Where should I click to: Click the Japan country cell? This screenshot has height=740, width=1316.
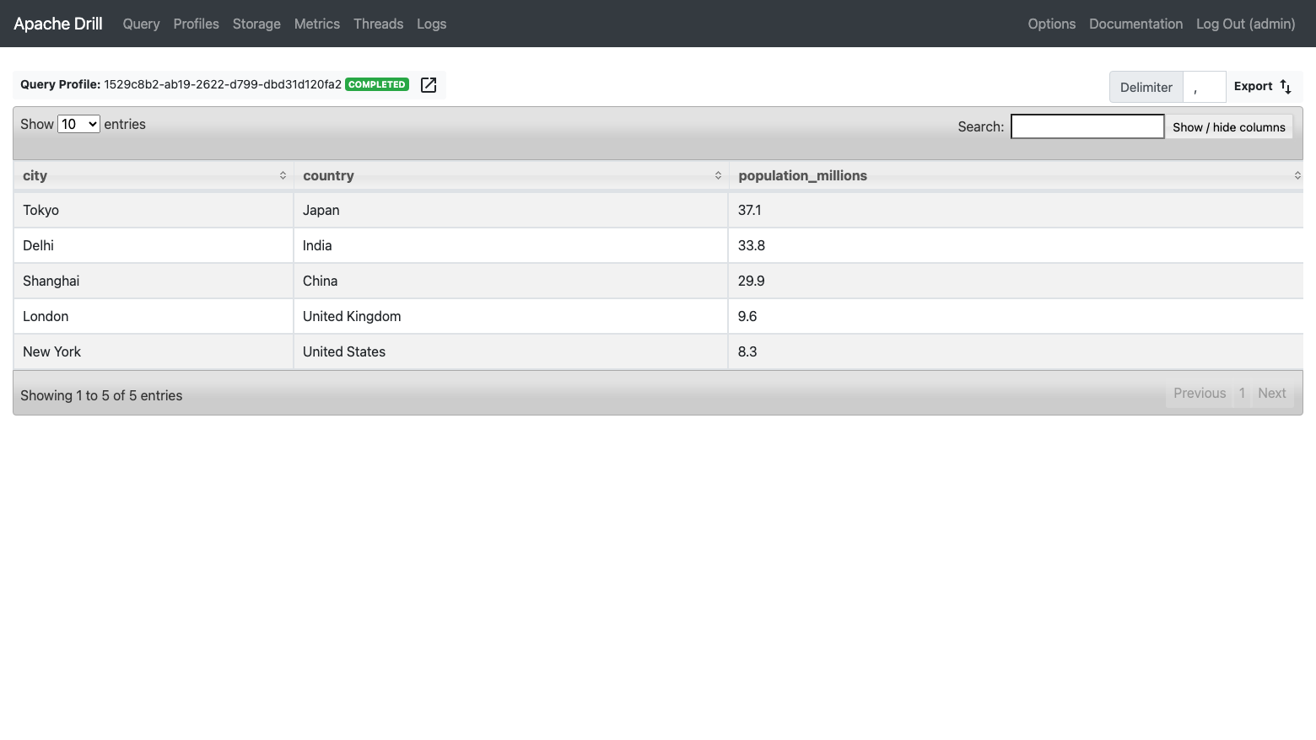pos(511,210)
